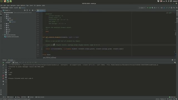This screenshot has width=178, height=100.
Task: Open the Git tool window button at bottom left
Action: tap(4, 97)
